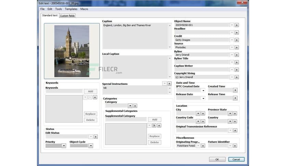Click the Cancel button
Viewport: 286px width, 166px height.
pyautogui.click(x=236, y=159)
